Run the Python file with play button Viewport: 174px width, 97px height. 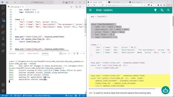72,7
